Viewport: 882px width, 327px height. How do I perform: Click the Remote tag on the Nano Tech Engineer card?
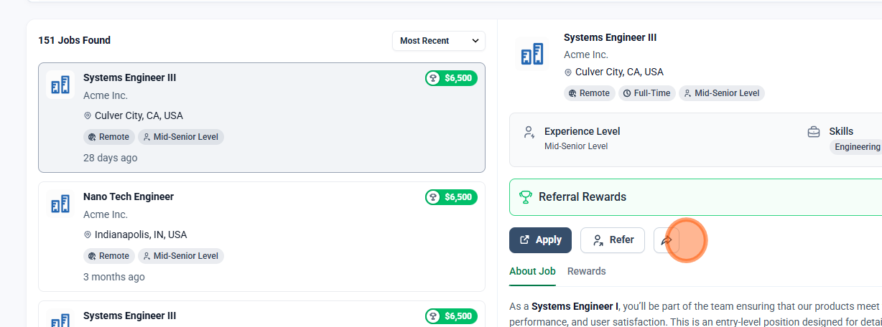point(108,256)
